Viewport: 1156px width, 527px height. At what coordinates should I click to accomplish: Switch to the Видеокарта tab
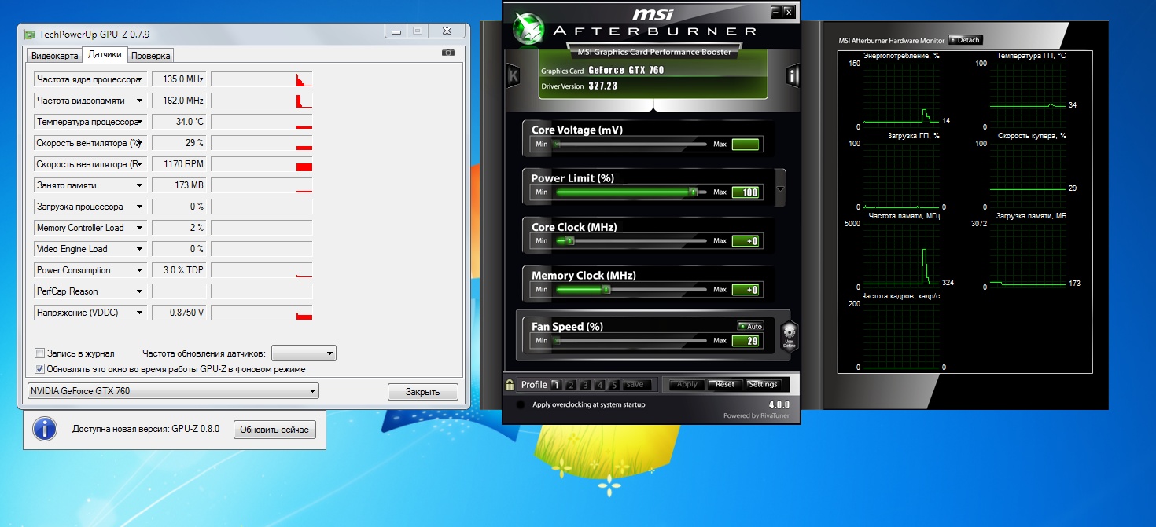point(54,56)
